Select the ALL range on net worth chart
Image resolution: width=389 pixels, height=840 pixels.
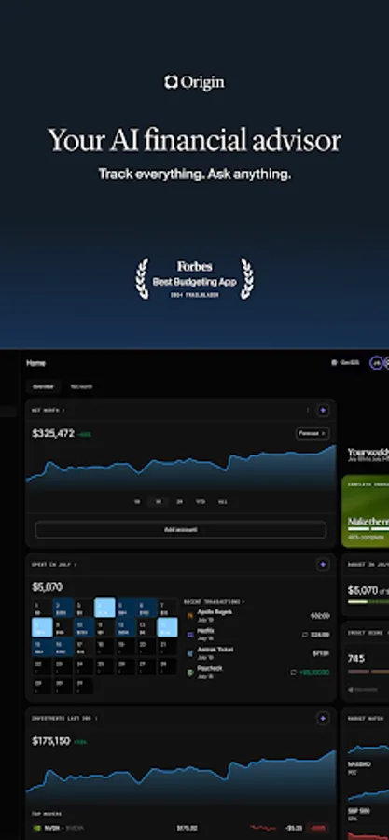point(223,502)
